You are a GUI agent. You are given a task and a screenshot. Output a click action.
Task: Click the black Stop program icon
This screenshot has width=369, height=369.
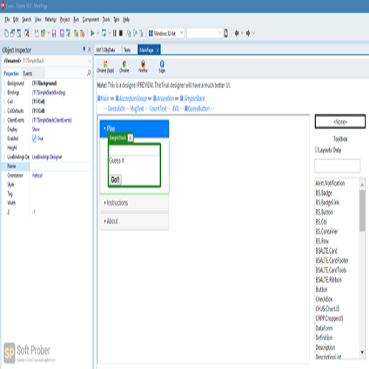121,33
